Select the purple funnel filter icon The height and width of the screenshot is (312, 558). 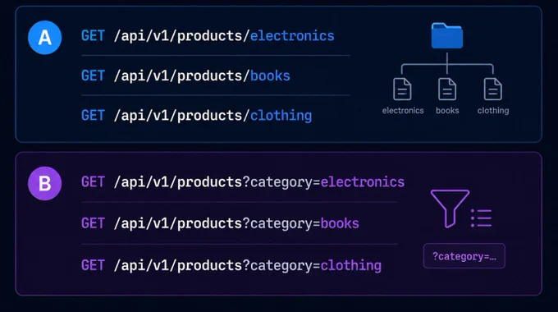450,209
